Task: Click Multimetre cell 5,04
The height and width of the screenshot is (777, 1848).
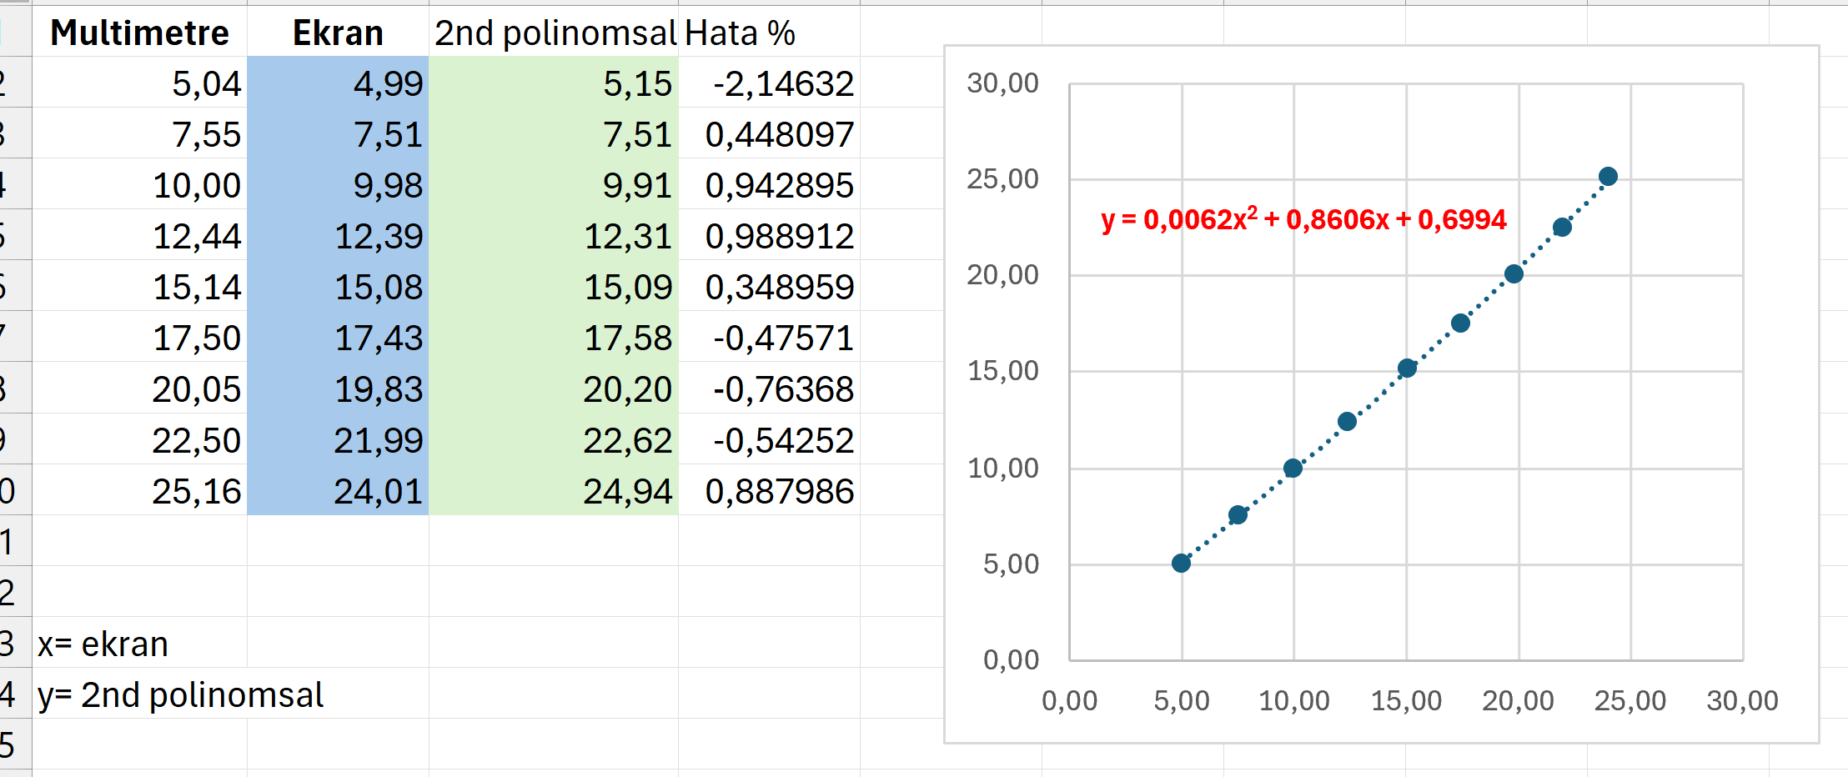Action: pos(139,83)
